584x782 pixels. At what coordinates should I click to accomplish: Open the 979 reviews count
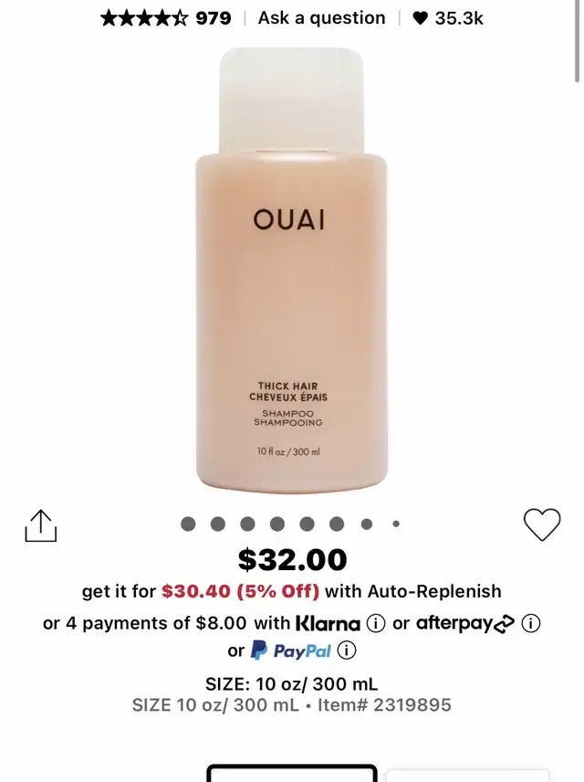pos(214,18)
